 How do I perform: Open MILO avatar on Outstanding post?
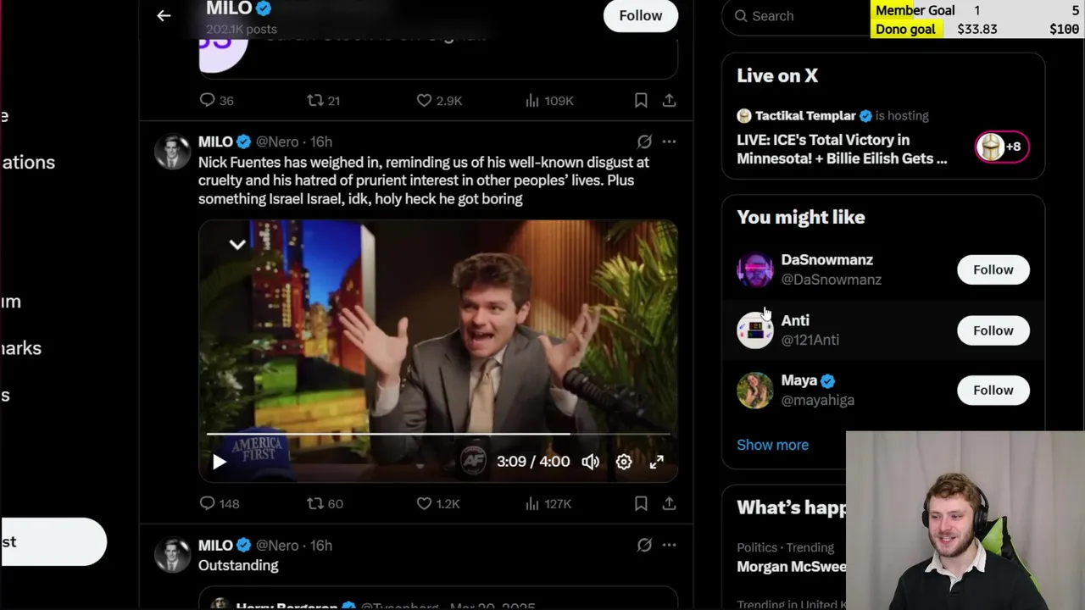coord(172,556)
